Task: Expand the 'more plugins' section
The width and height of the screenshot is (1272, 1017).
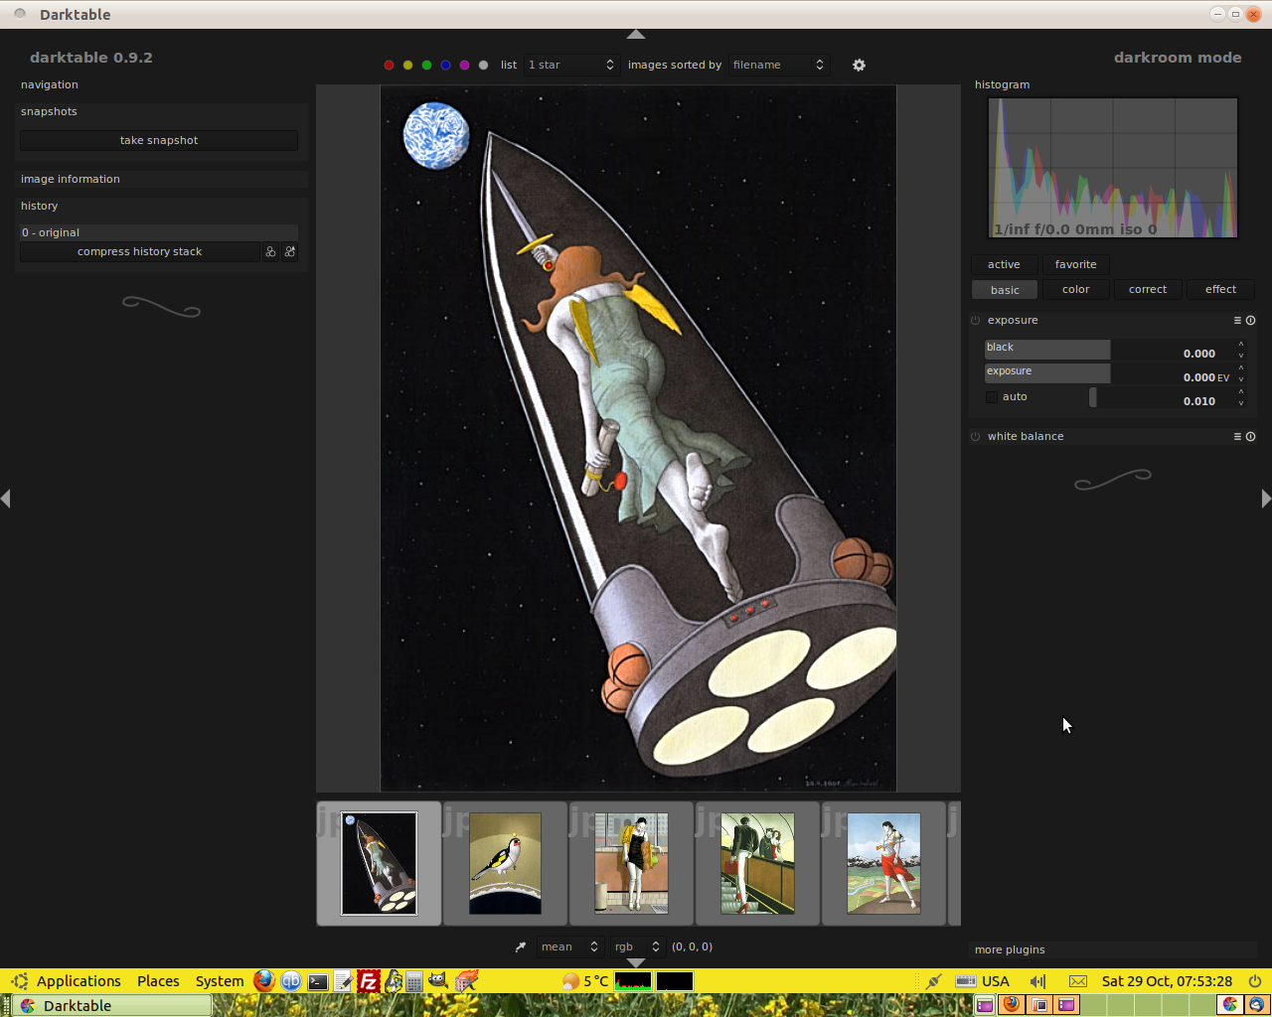Action: click(1010, 950)
